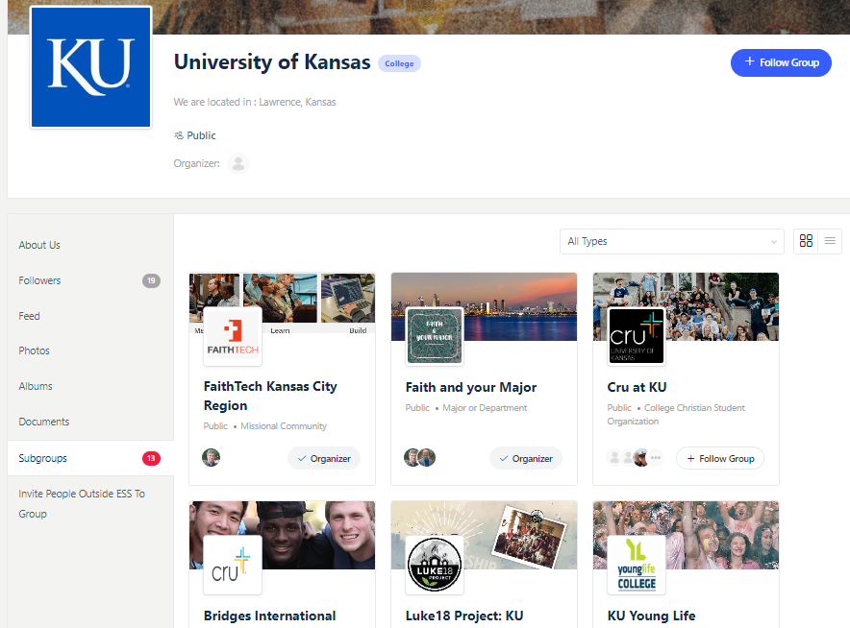This screenshot has height=628, width=850.
Task: Open the About Us section
Action: click(x=39, y=245)
